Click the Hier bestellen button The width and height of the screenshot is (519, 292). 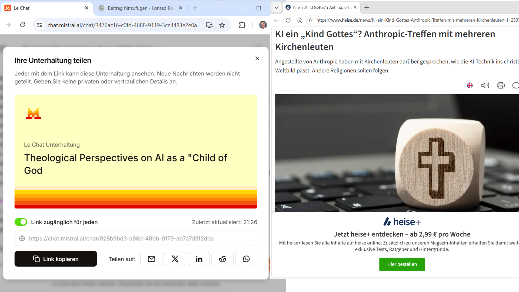click(x=402, y=264)
